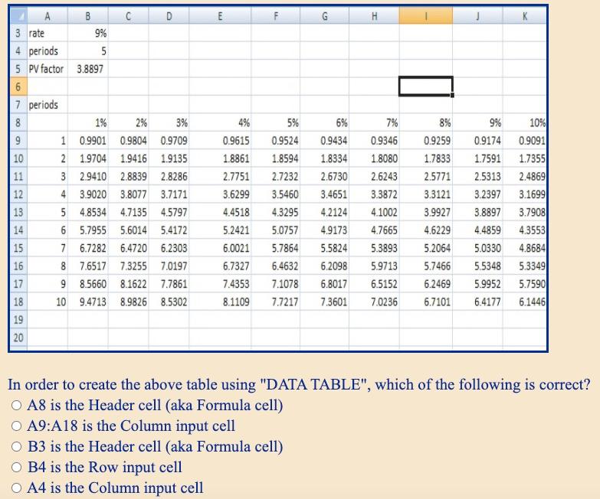Click cell with value 1.8861
Viewport: 600px width, 499px height.
tap(220, 158)
